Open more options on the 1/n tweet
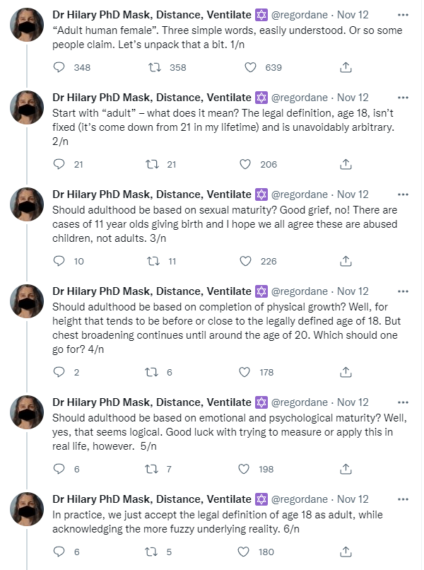 coord(403,15)
